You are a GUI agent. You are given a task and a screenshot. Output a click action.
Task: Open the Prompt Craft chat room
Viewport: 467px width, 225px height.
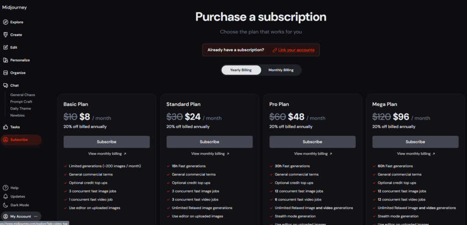click(x=21, y=102)
